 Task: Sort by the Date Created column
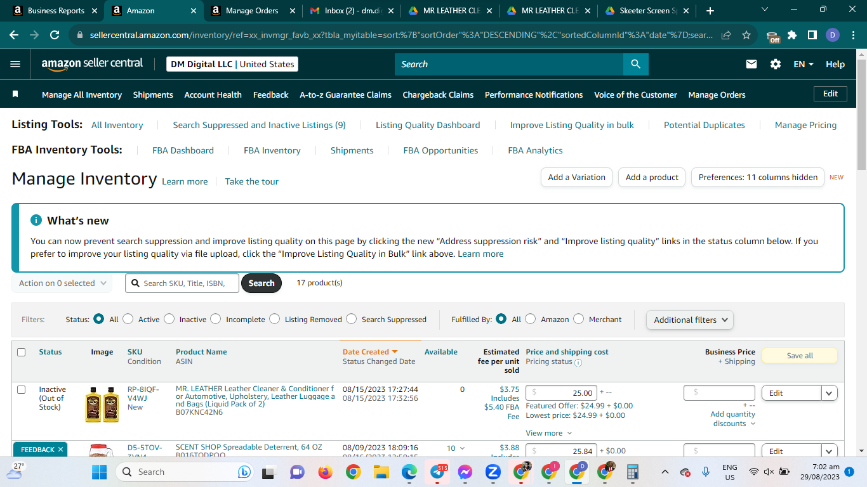pyautogui.click(x=370, y=352)
